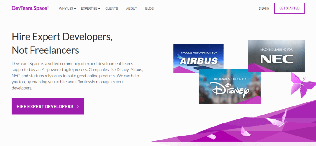Open the EXPERTISE dropdown arrow

(x=99, y=9)
